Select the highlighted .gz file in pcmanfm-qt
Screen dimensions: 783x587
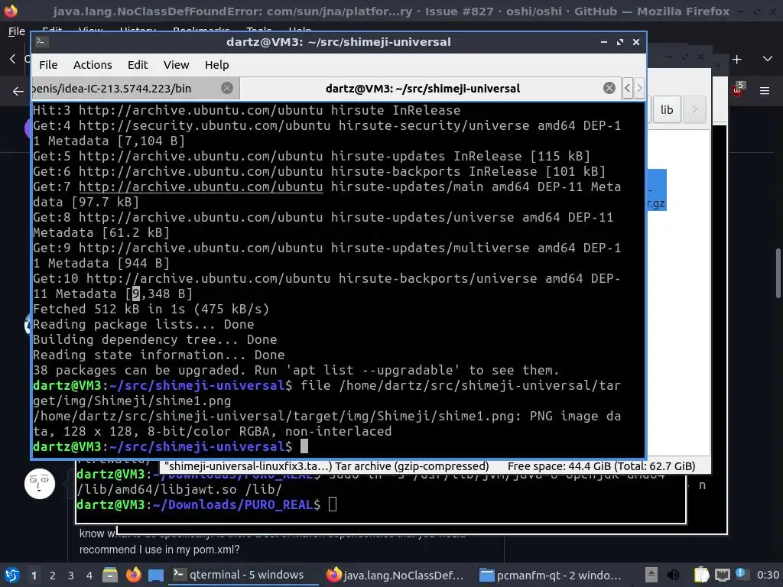coord(657,190)
